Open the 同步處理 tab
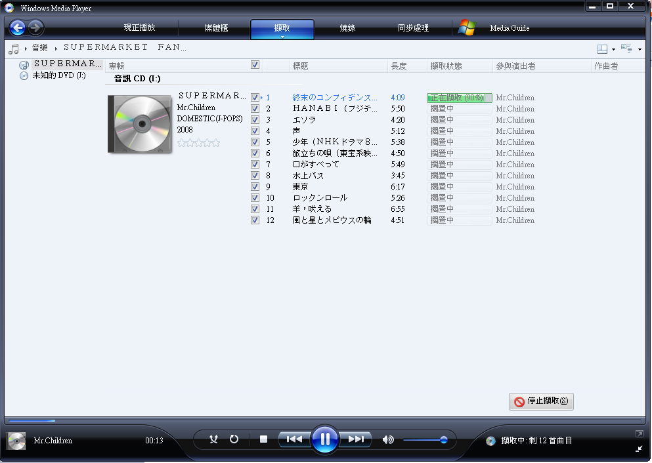The height and width of the screenshot is (463, 652). tap(413, 28)
